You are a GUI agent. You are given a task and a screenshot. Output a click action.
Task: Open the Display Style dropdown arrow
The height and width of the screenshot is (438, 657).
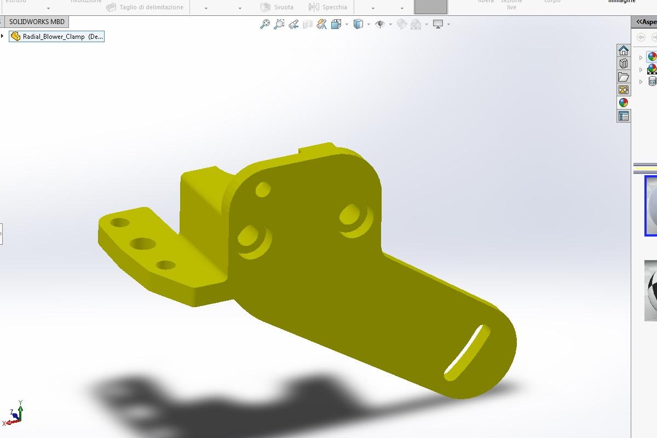368,24
